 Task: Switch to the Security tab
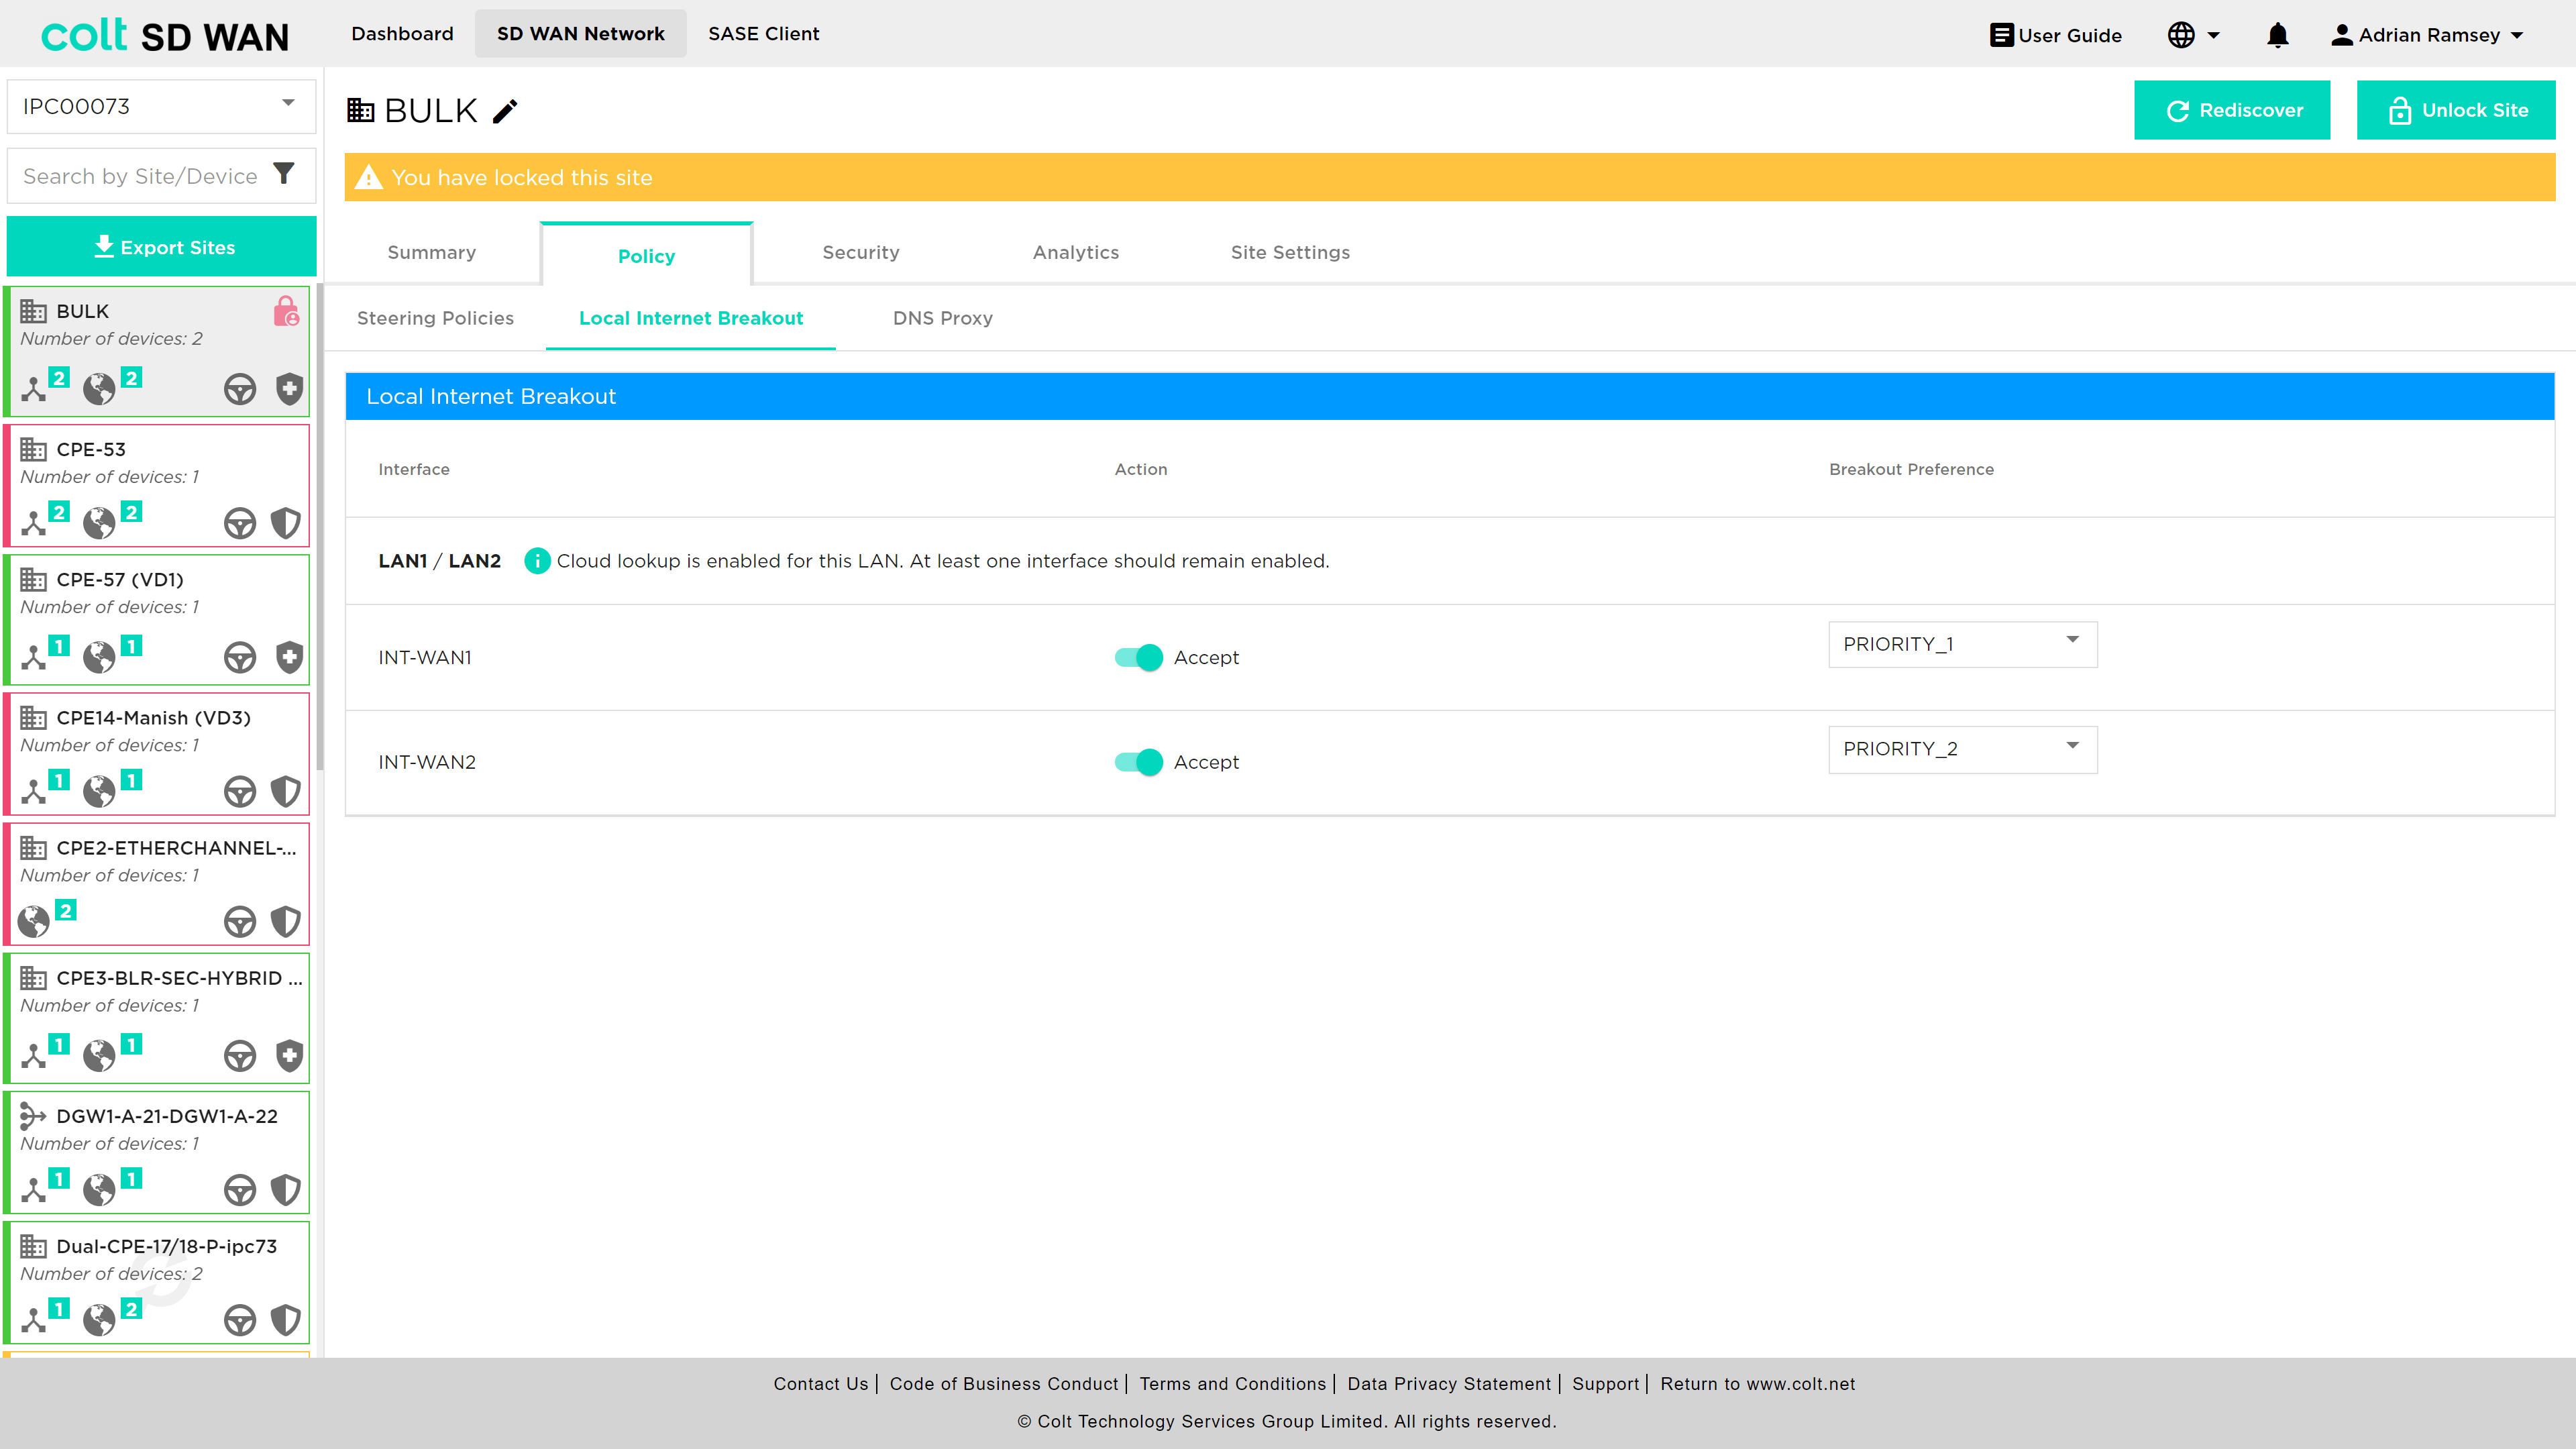click(860, 252)
